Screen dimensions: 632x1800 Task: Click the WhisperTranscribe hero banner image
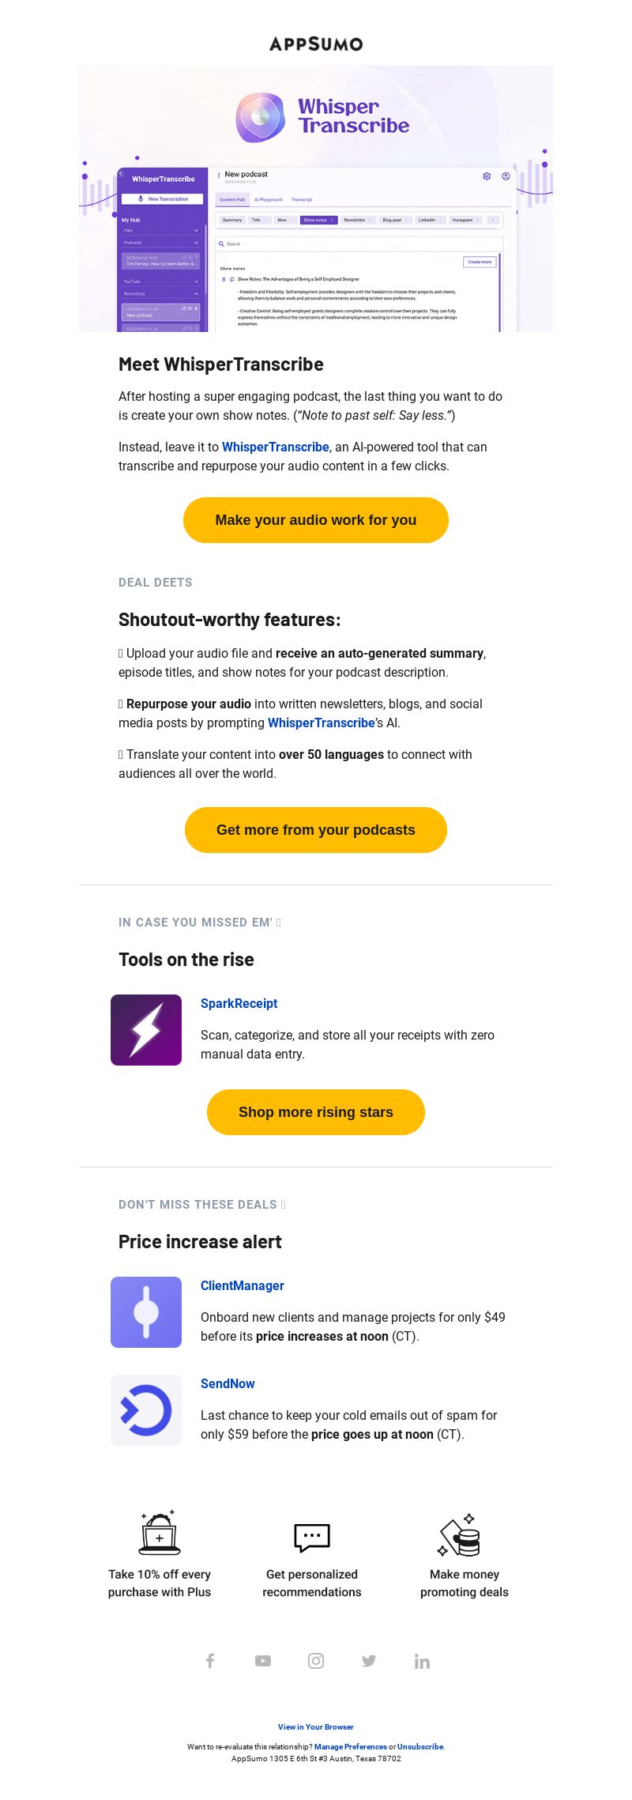coord(316,198)
